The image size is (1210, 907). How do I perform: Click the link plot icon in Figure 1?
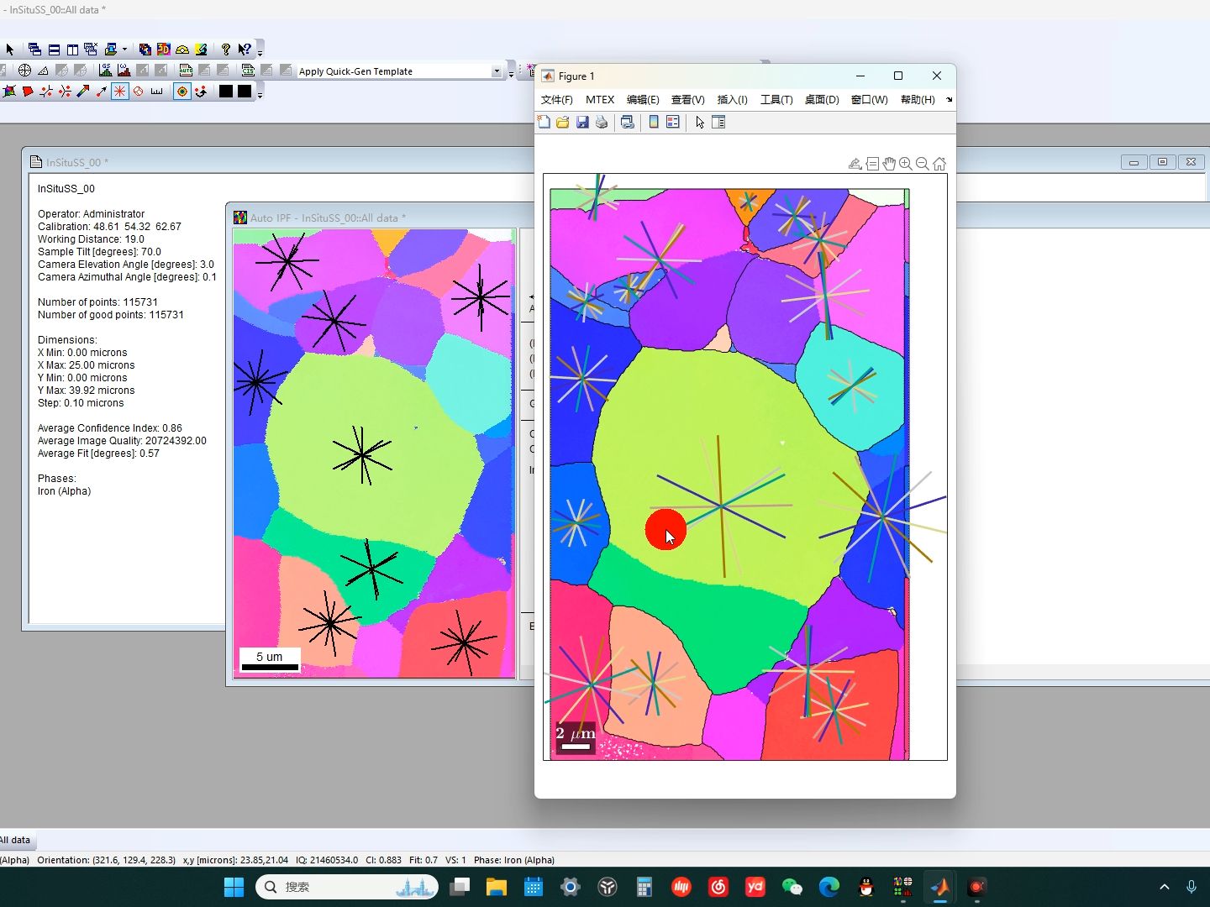click(628, 123)
